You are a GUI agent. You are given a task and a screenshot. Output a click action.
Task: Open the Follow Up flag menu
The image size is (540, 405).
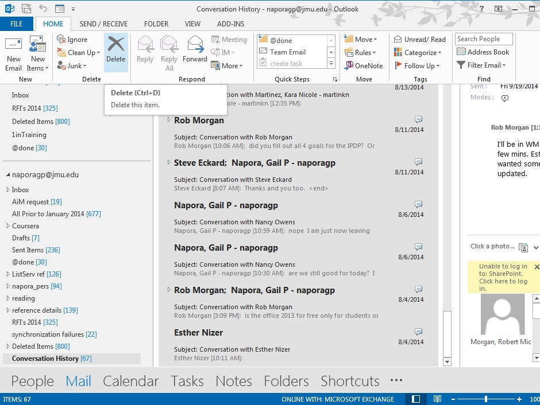click(417, 65)
